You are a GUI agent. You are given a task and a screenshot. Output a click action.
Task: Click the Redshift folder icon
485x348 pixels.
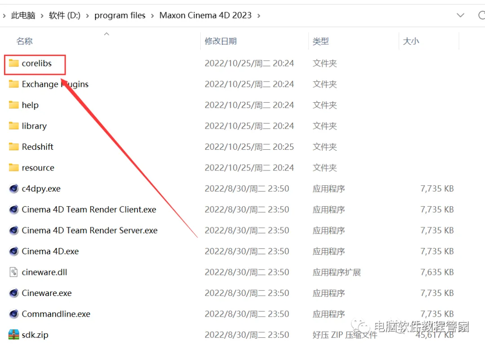coord(13,147)
